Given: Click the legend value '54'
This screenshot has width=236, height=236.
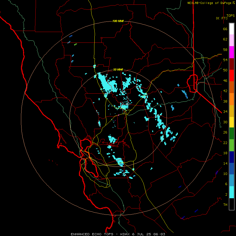Looking at the screenshot, I should [225, 60].
